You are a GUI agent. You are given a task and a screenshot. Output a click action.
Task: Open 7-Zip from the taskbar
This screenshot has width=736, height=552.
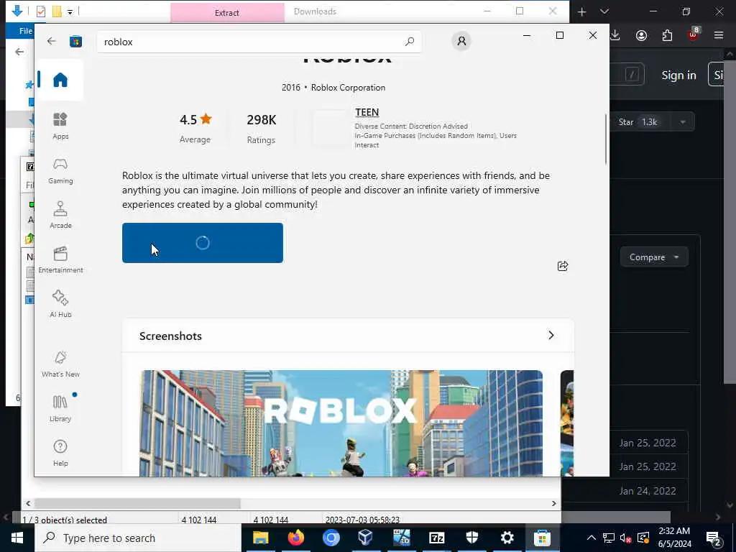pyautogui.click(x=436, y=538)
